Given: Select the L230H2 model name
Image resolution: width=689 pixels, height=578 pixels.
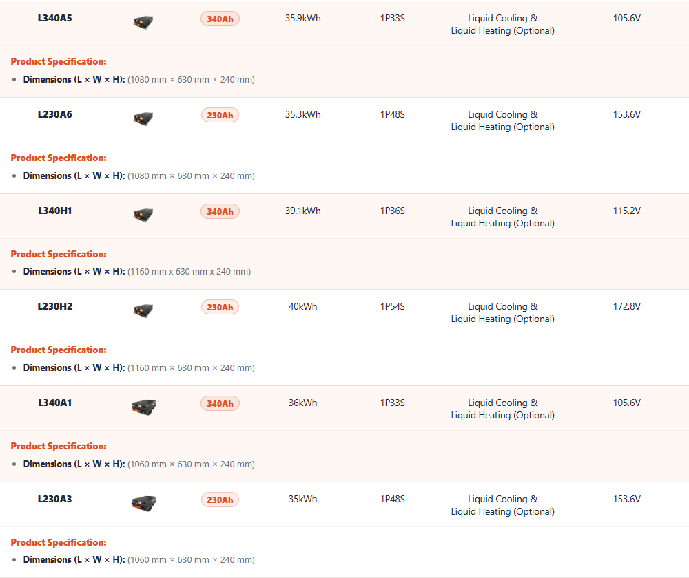Looking at the screenshot, I should pyautogui.click(x=55, y=306).
